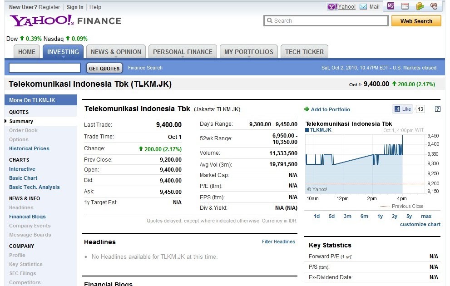Screen dimensions: 450x286
Task: Open the Finance Search link
Action: [145, 68]
